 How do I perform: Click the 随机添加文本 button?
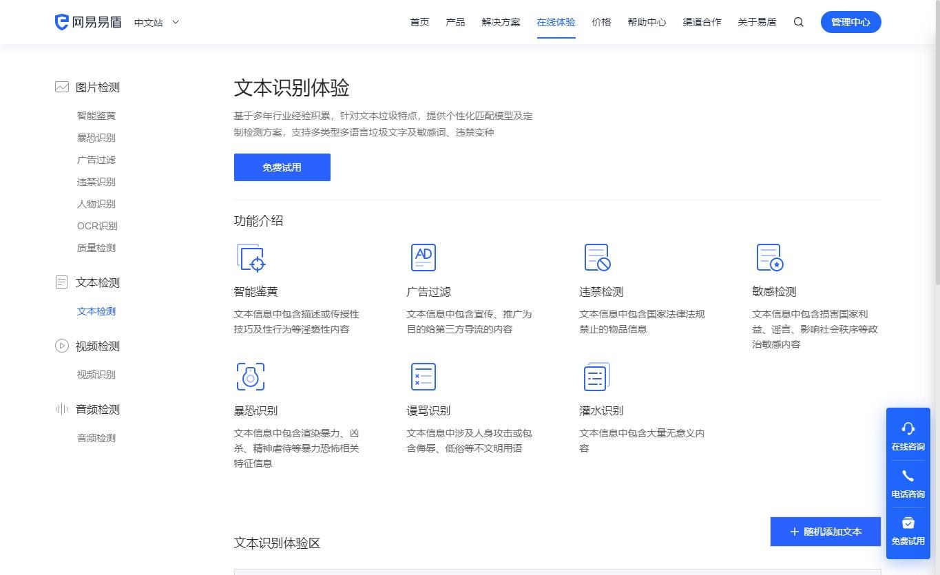[825, 532]
